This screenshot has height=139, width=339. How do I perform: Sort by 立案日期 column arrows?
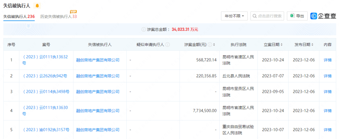click(x=281, y=45)
